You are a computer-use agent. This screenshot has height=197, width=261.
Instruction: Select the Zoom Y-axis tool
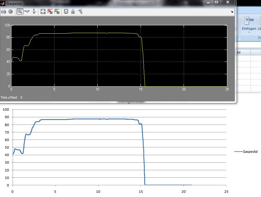[34, 12]
